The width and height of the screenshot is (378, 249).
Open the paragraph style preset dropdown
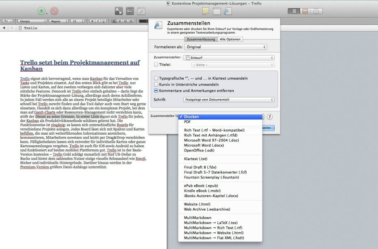(x=7, y=21)
